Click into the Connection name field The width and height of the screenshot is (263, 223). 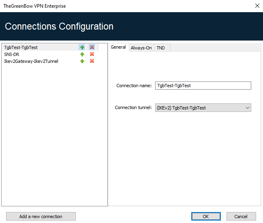(203, 86)
